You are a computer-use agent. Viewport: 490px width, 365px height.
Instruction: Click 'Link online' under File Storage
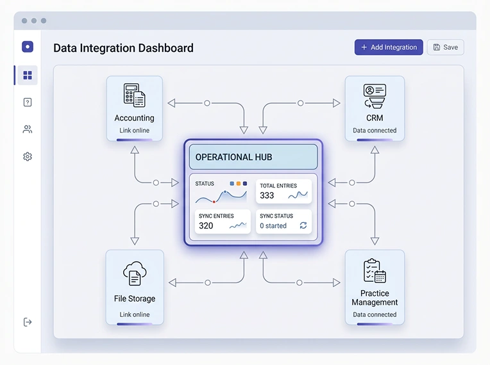pos(135,314)
